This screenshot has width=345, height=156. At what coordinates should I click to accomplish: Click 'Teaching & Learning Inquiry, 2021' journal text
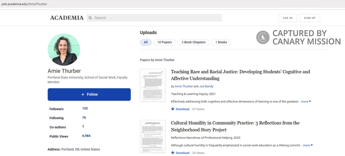point(193,94)
